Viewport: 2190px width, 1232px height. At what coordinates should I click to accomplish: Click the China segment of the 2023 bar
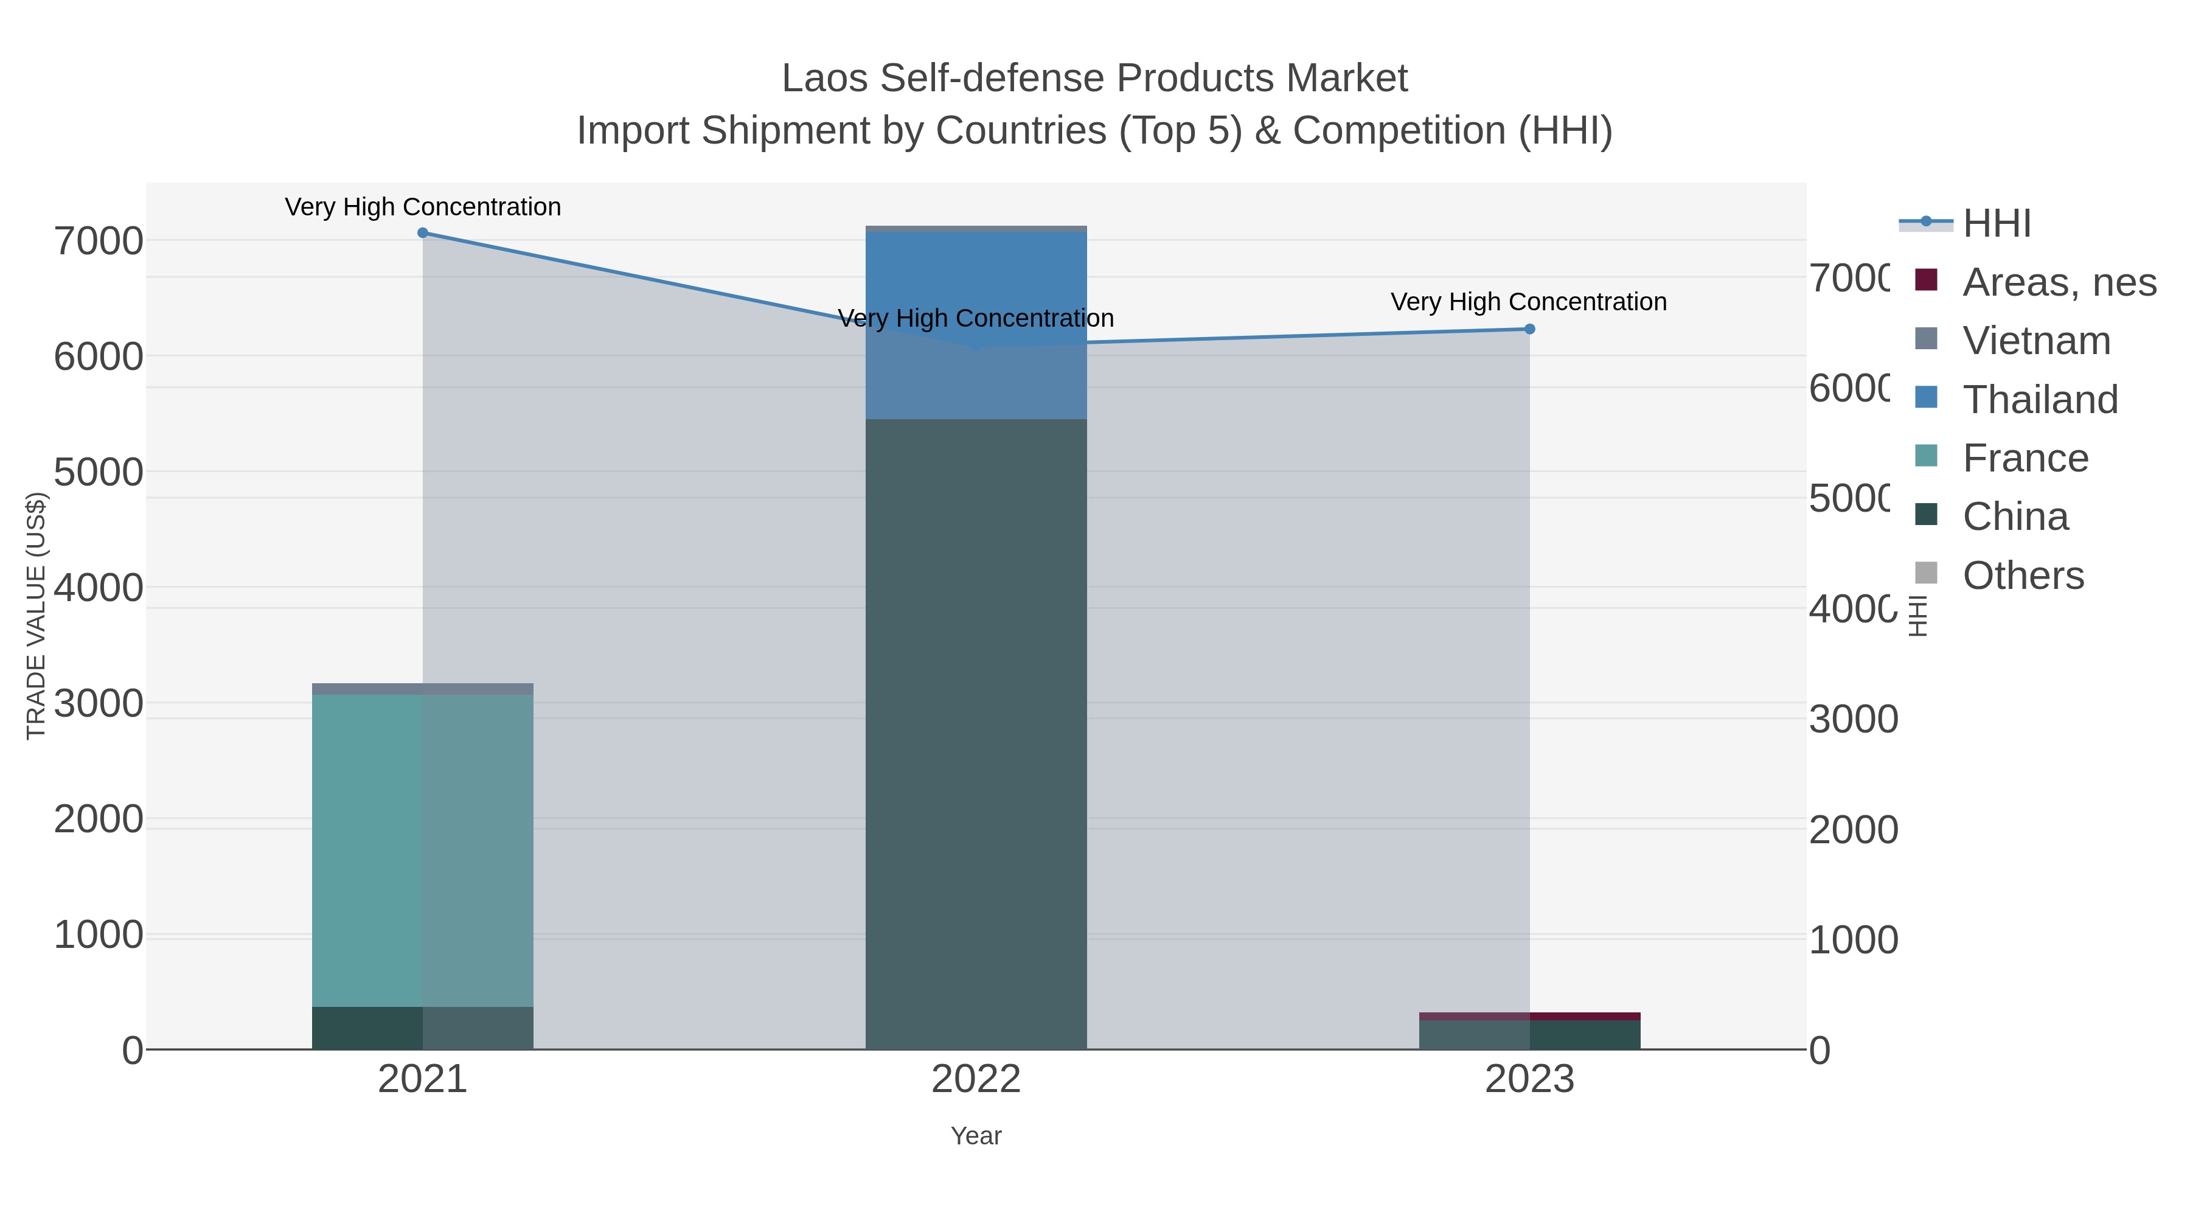click(1529, 1035)
